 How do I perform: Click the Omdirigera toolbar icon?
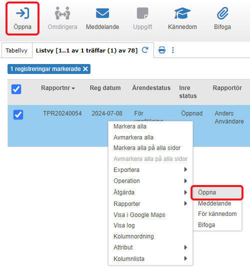[62, 13]
